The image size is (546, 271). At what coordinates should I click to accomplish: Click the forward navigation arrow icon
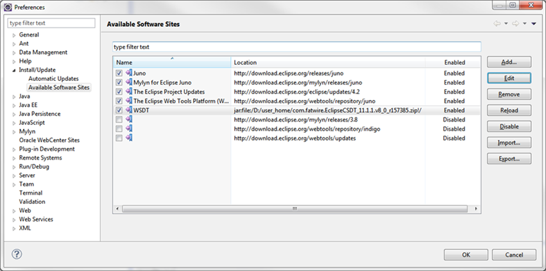click(515, 24)
